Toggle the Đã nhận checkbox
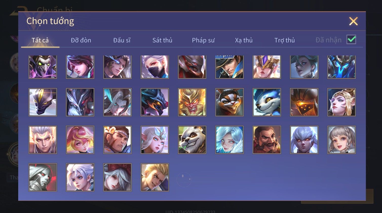382x213 pixels. [351, 40]
